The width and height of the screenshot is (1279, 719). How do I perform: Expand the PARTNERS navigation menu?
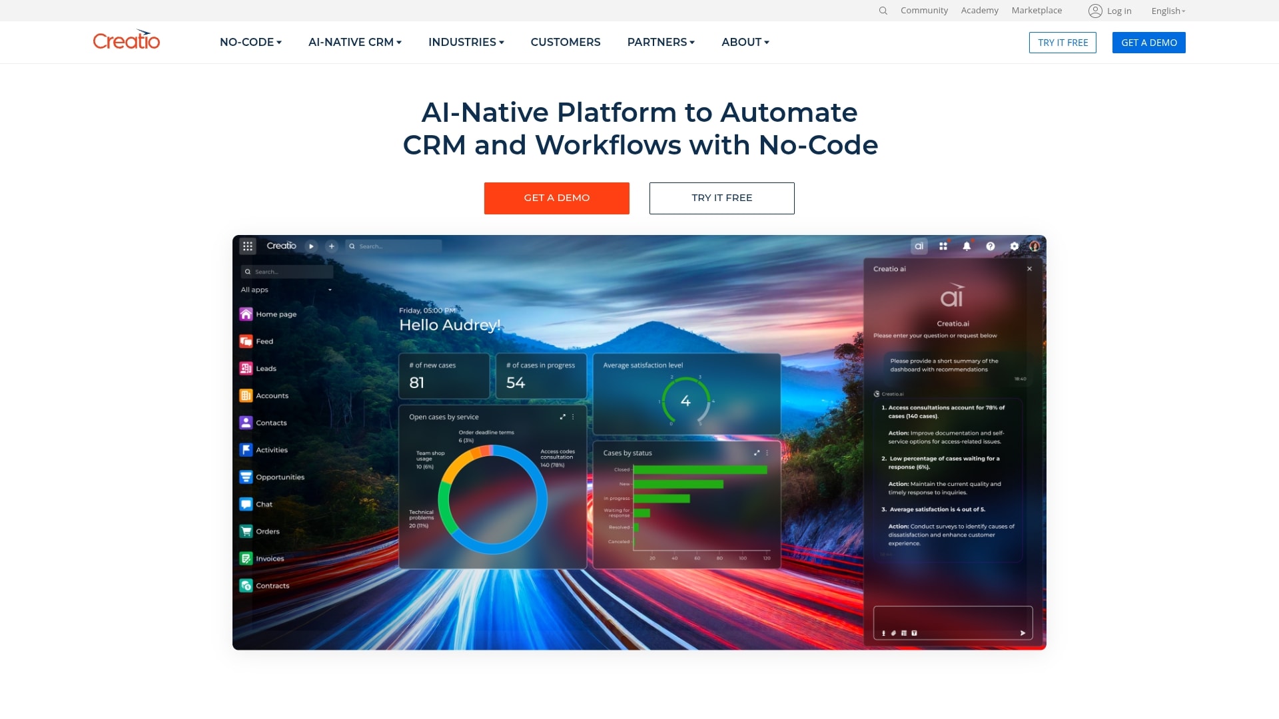coord(660,42)
